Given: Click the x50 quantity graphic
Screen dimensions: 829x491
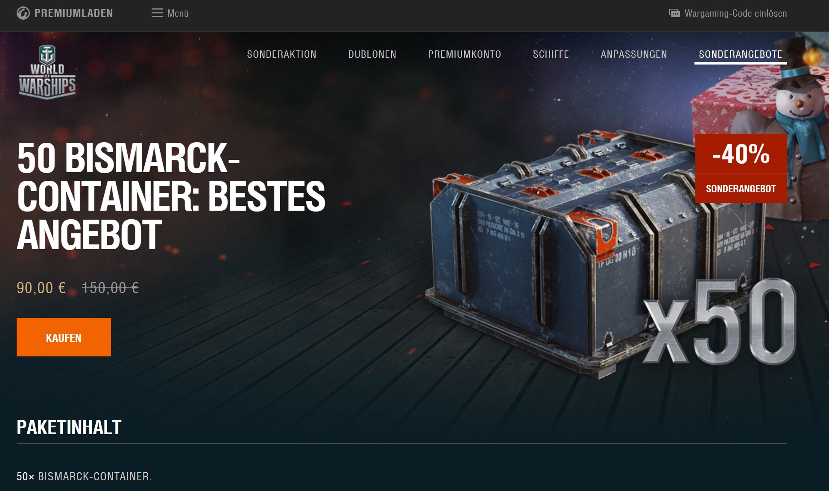Looking at the screenshot, I should tap(720, 323).
